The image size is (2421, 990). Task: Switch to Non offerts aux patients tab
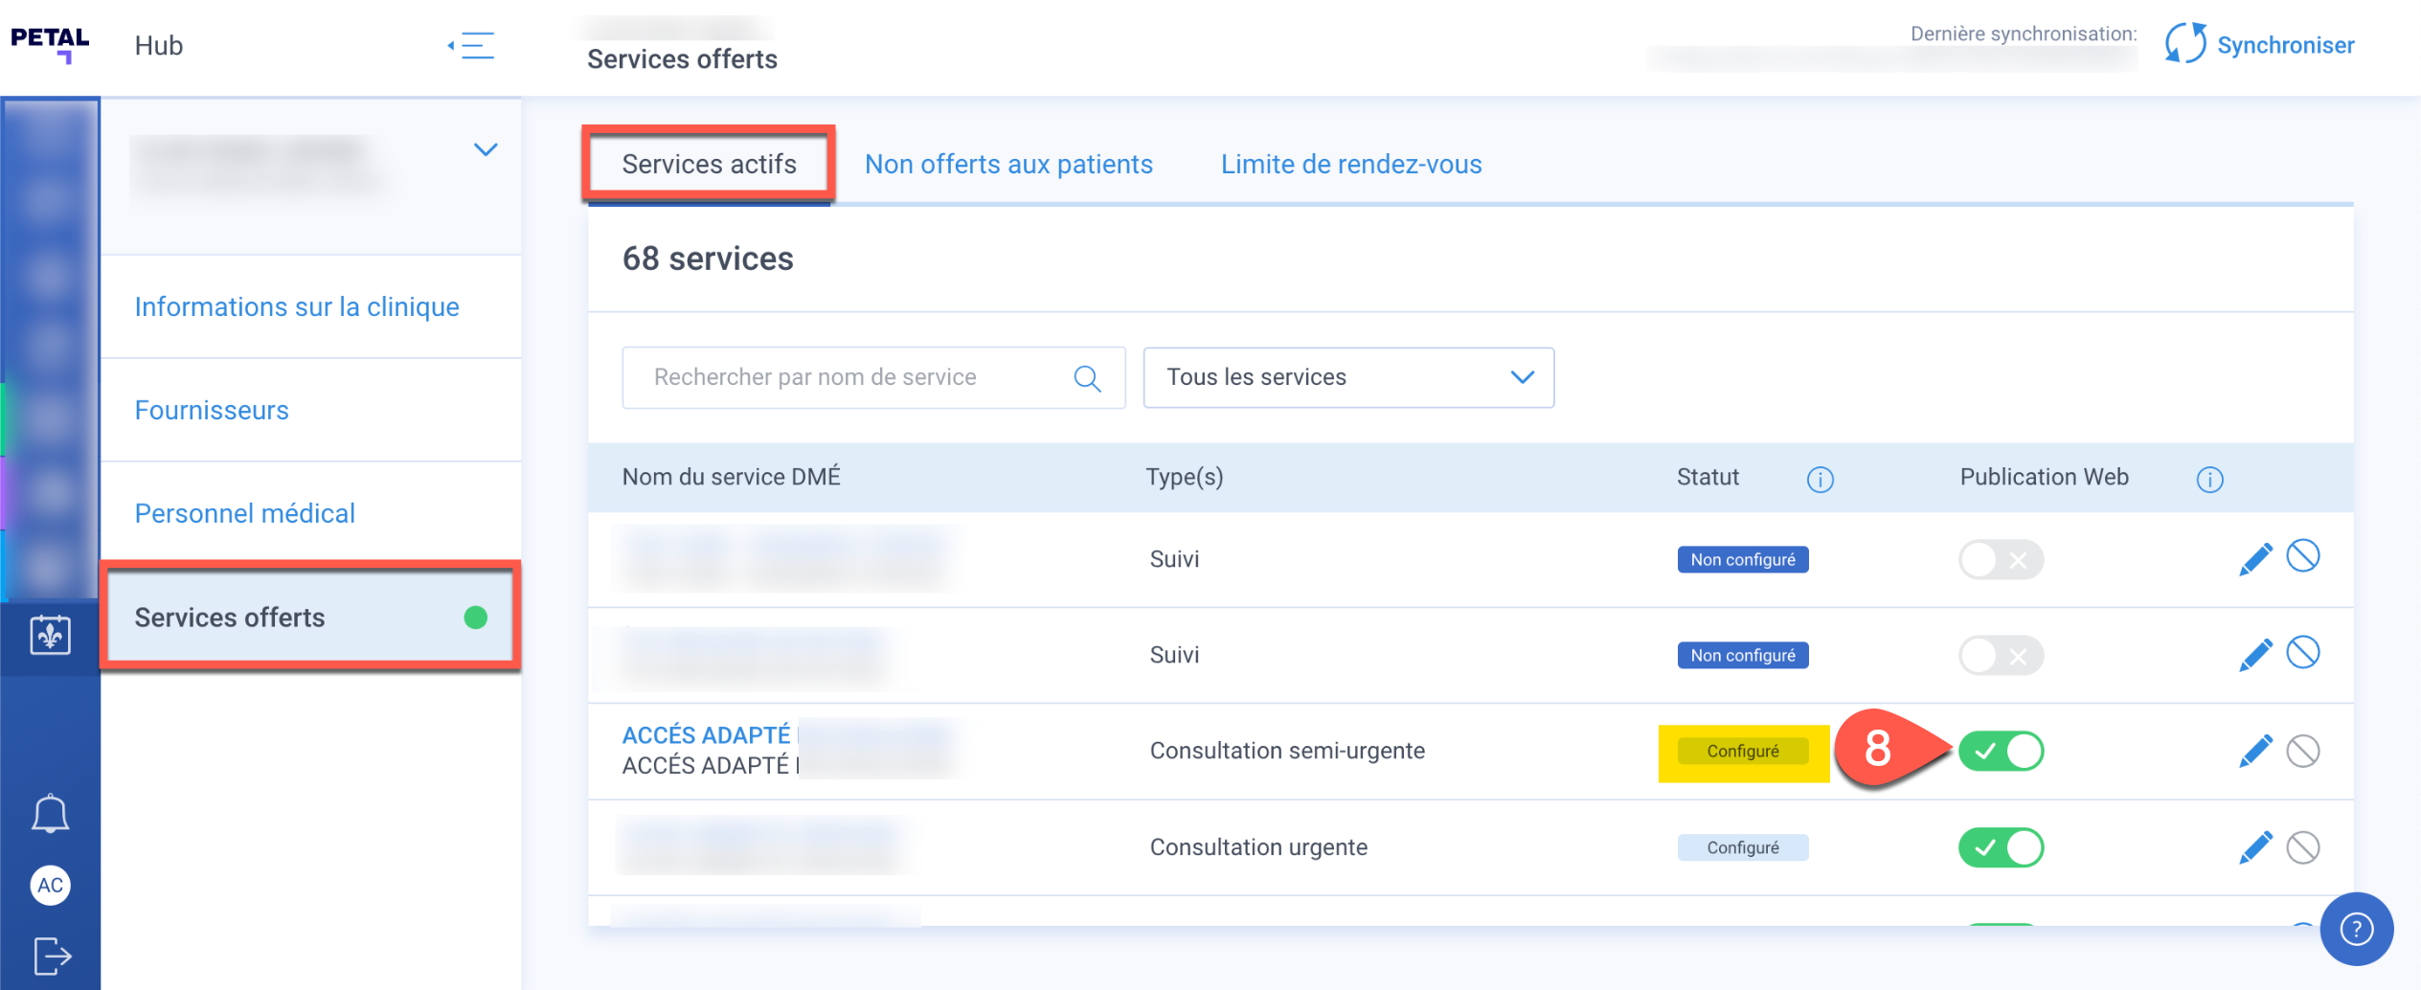(1008, 165)
